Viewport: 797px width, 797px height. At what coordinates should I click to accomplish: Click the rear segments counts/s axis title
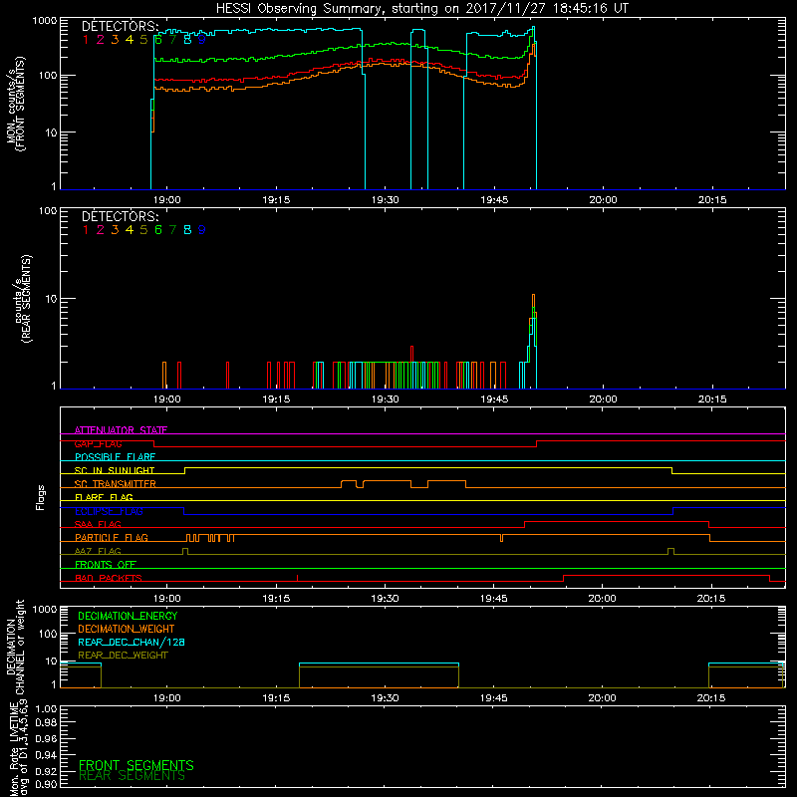(22, 299)
